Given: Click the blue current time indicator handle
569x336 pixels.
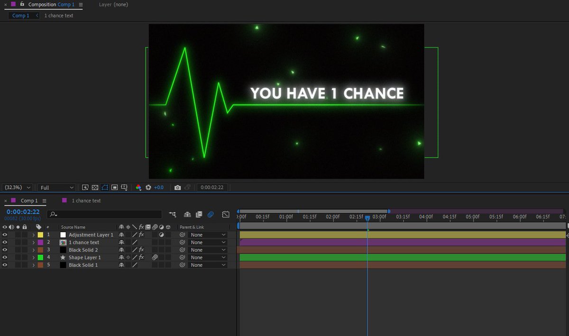Looking at the screenshot, I should (x=367, y=218).
